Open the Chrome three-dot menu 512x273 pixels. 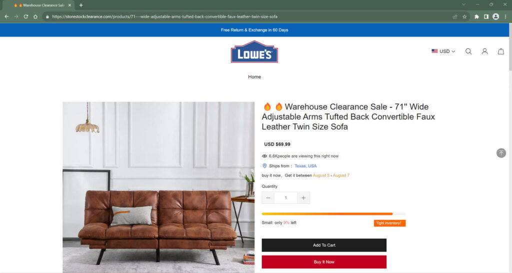point(505,16)
